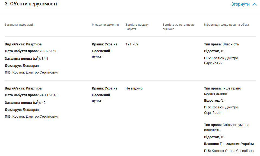
Task: Click the Не відомо value in second row
Action: [x=134, y=88]
